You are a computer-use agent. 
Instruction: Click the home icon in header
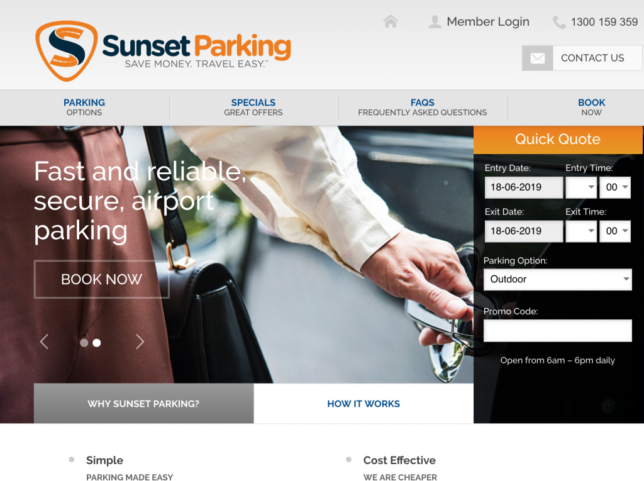pyautogui.click(x=391, y=22)
